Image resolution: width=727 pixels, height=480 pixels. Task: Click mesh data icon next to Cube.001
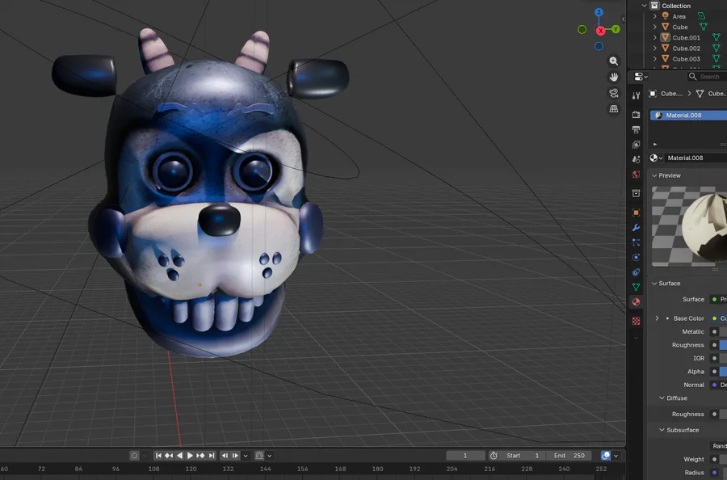click(716, 37)
